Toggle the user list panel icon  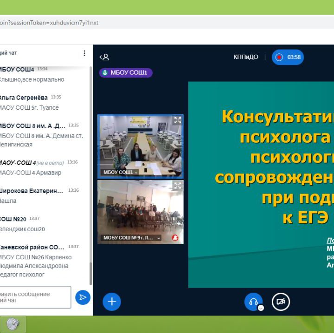(x=104, y=57)
